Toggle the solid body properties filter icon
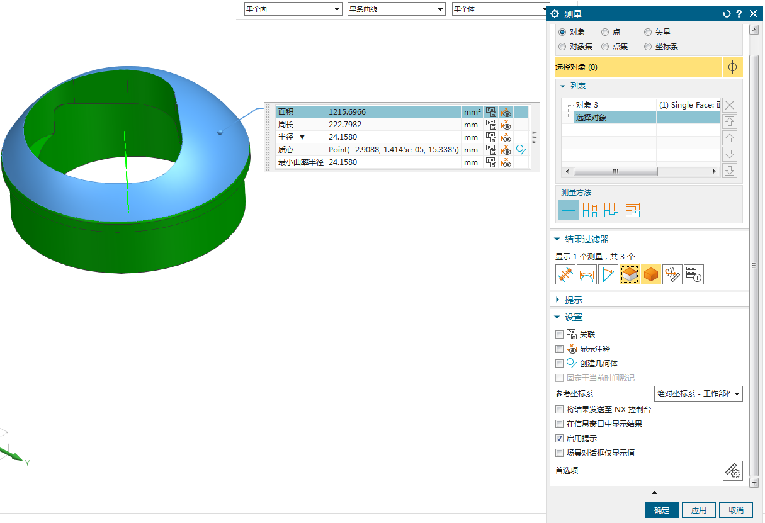 click(651, 274)
